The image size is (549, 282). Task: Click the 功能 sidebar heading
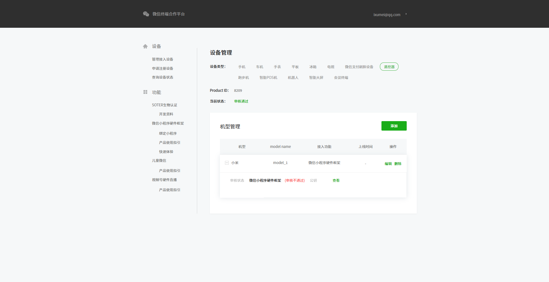156,92
